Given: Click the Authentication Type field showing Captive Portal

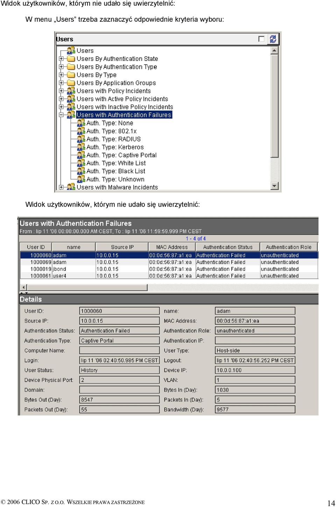Looking at the screenshot, I should [x=119, y=340].
